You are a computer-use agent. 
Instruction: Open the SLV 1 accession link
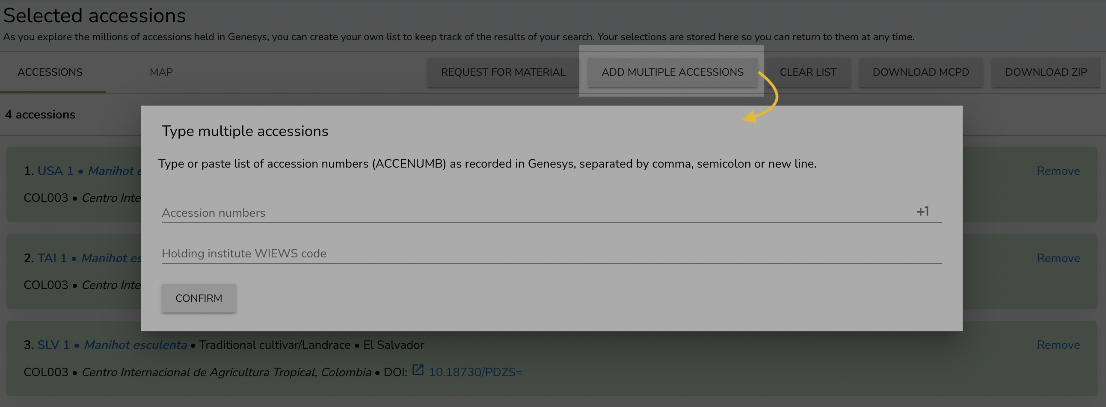point(53,345)
